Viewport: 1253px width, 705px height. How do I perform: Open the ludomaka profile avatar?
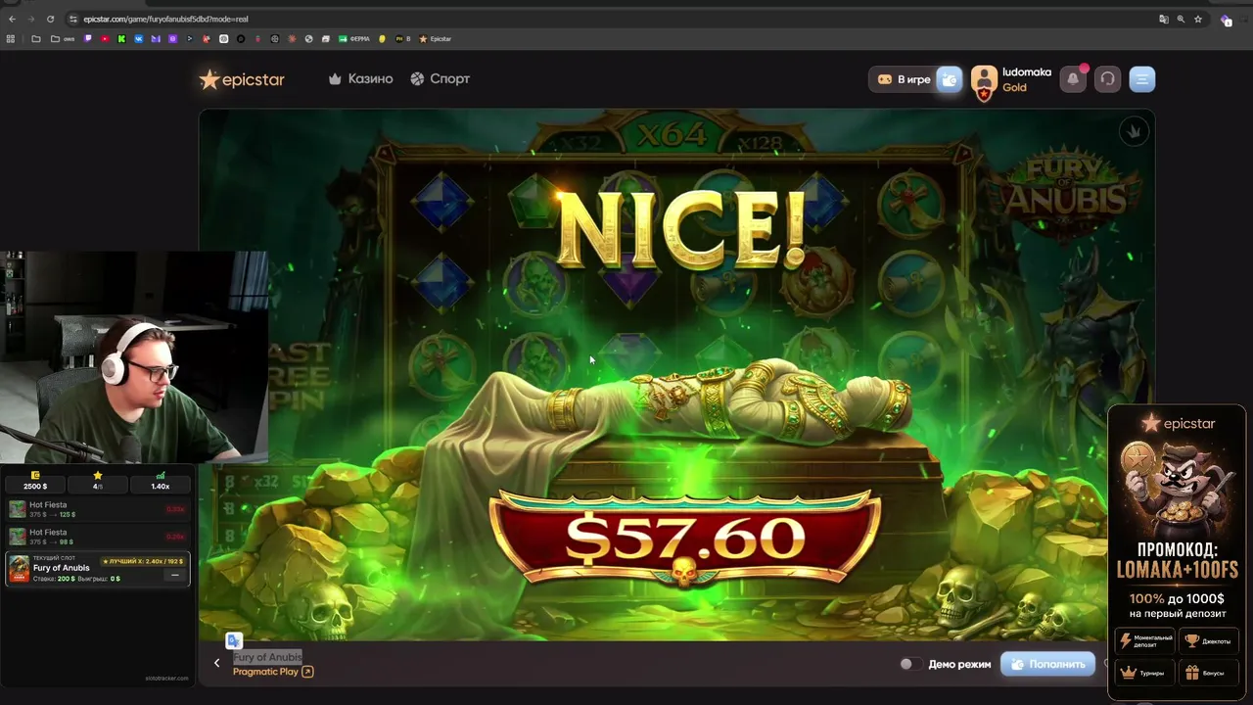pos(984,80)
